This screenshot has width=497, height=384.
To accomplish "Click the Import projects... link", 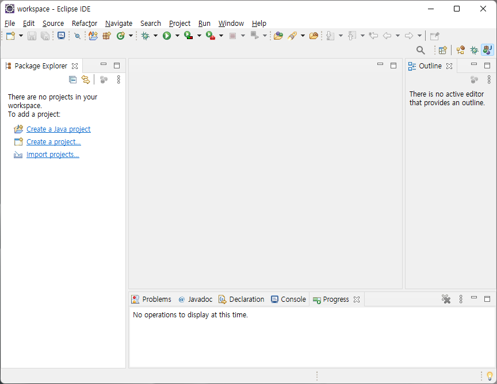I will [52, 155].
